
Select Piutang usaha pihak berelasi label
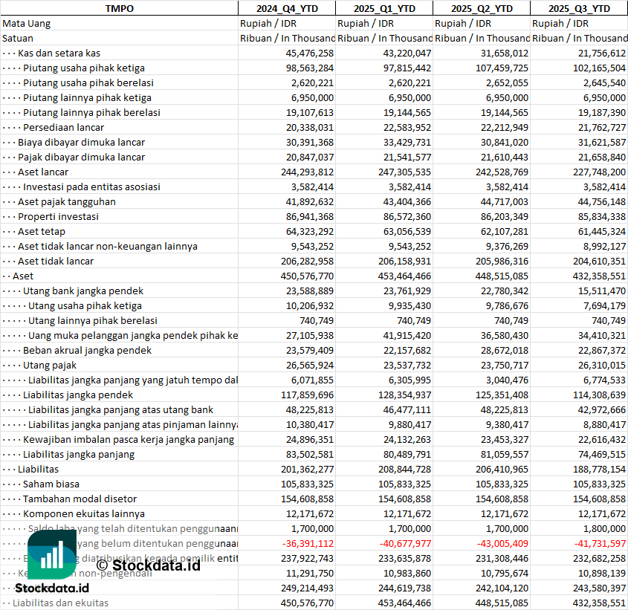(88, 83)
